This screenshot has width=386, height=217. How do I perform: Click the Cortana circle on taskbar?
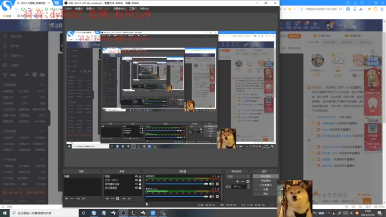(83, 213)
